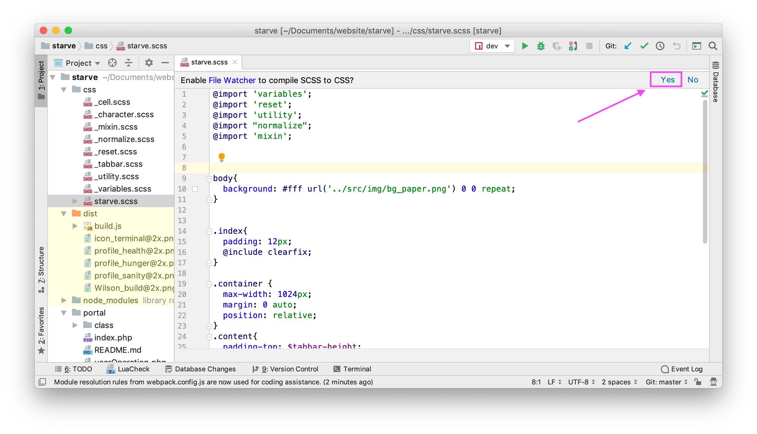Image resolution: width=757 pixels, height=434 pixels.
Task: Show intention actions via yellow lightbulb
Action: (x=221, y=157)
